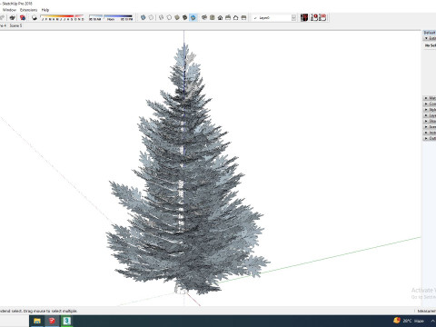Enable the X-Ray face style
The width and height of the screenshot is (436, 327).
click(144, 17)
